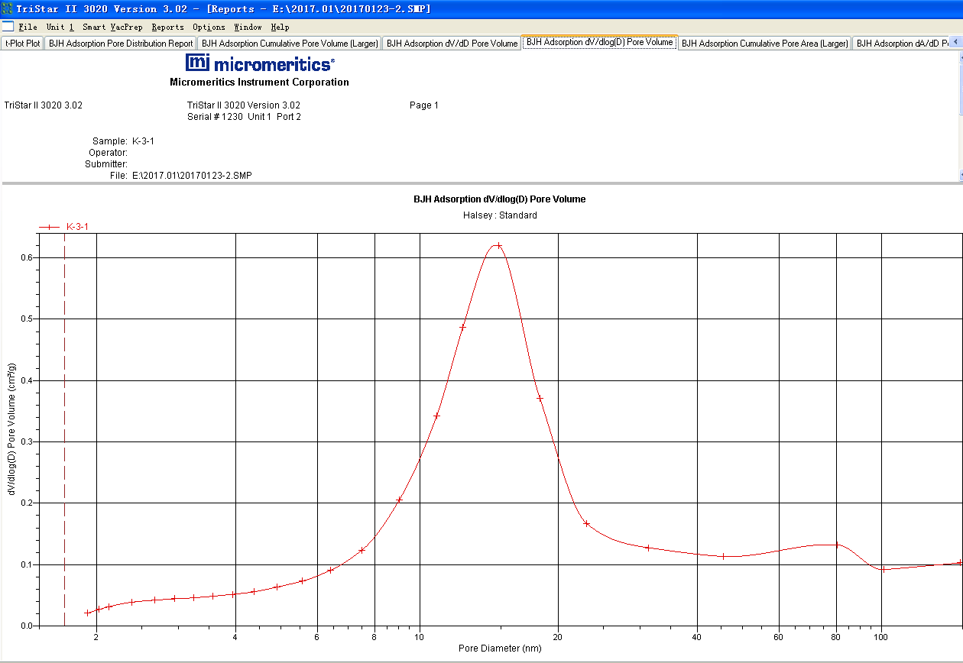The height and width of the screenshot is (663, 963).
Task: Open the Options menu
Action: point(209,27)
